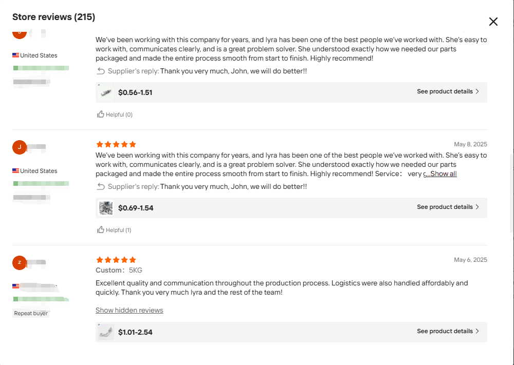Click the chevron beside $1.01-2.54 product details
Screen dimensions: 514x365
coord(478,331)
